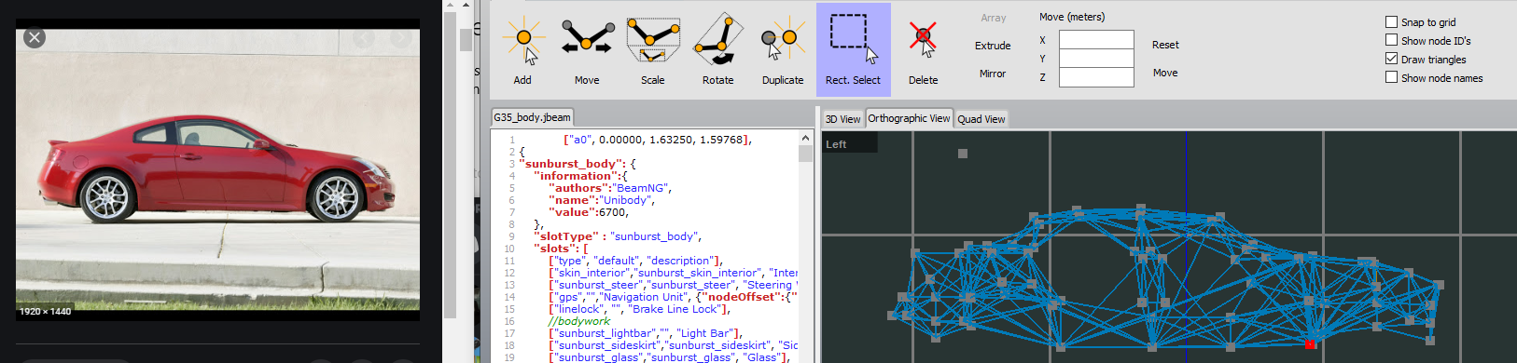Focus the Z move input field
The width and height of the screenshot is (1517, 363).
point(1096,77)
